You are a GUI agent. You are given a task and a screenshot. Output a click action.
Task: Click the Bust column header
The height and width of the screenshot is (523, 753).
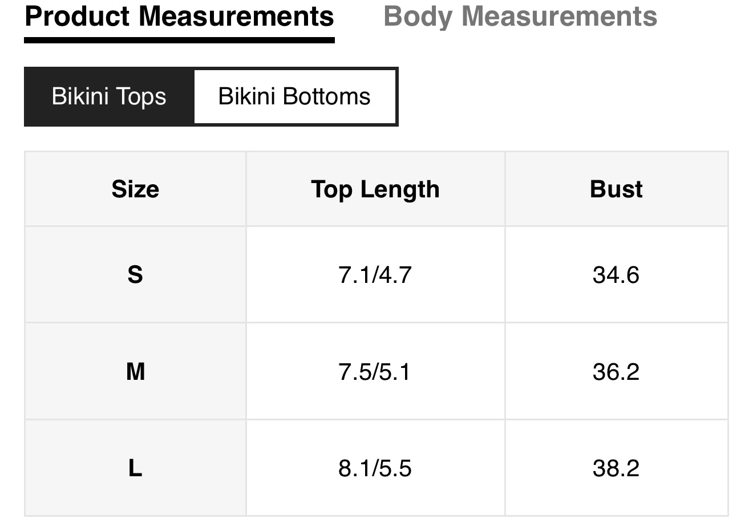[x=616, y=189]
